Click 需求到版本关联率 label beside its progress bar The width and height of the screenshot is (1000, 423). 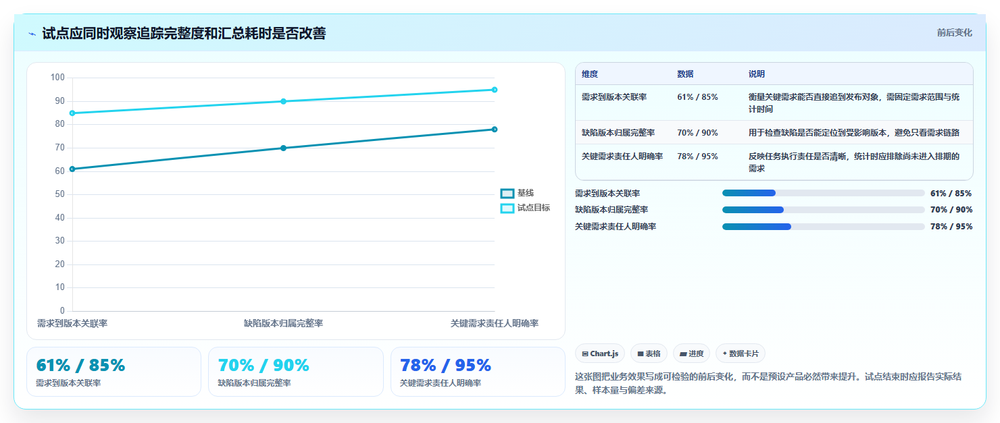[607, 194]
